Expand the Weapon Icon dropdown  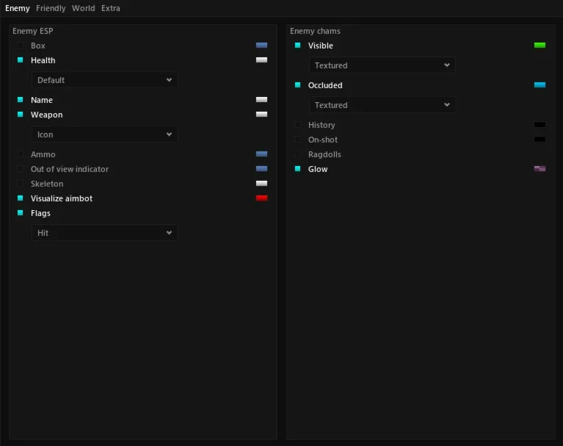104,134
